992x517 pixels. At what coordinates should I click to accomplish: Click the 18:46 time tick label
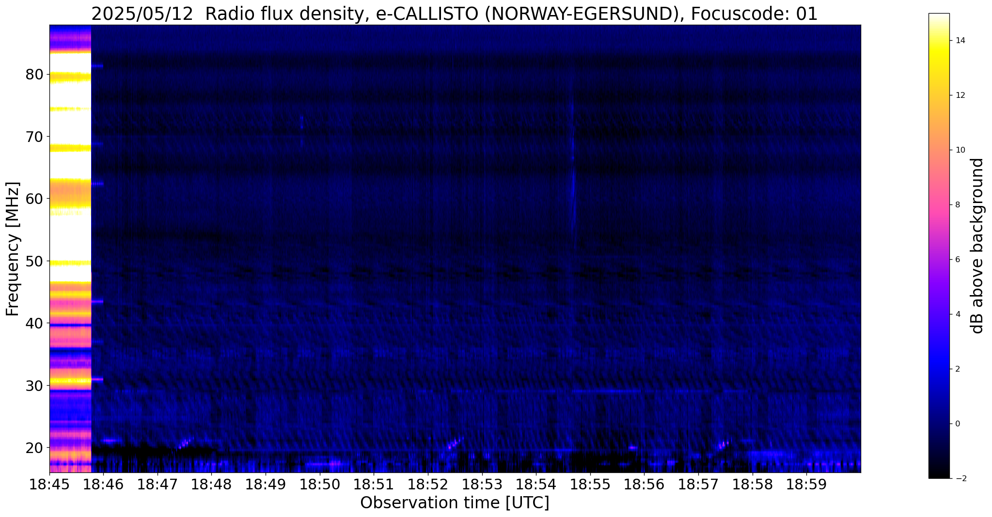[x=103, y=484]
